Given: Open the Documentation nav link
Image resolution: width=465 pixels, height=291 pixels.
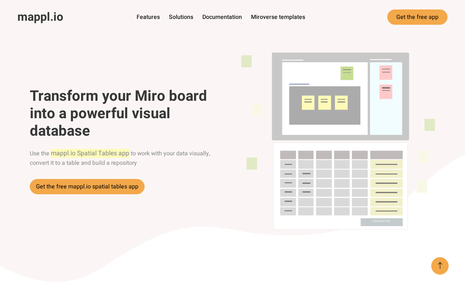Looking at the screenshot, I should [222, 17].
